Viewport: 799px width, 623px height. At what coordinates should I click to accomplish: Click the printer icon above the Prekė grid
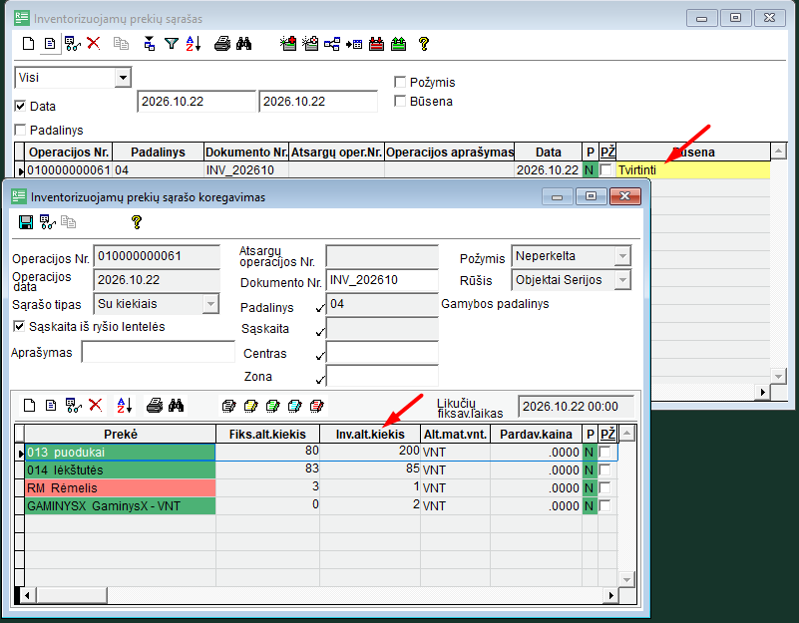[155, 406]
